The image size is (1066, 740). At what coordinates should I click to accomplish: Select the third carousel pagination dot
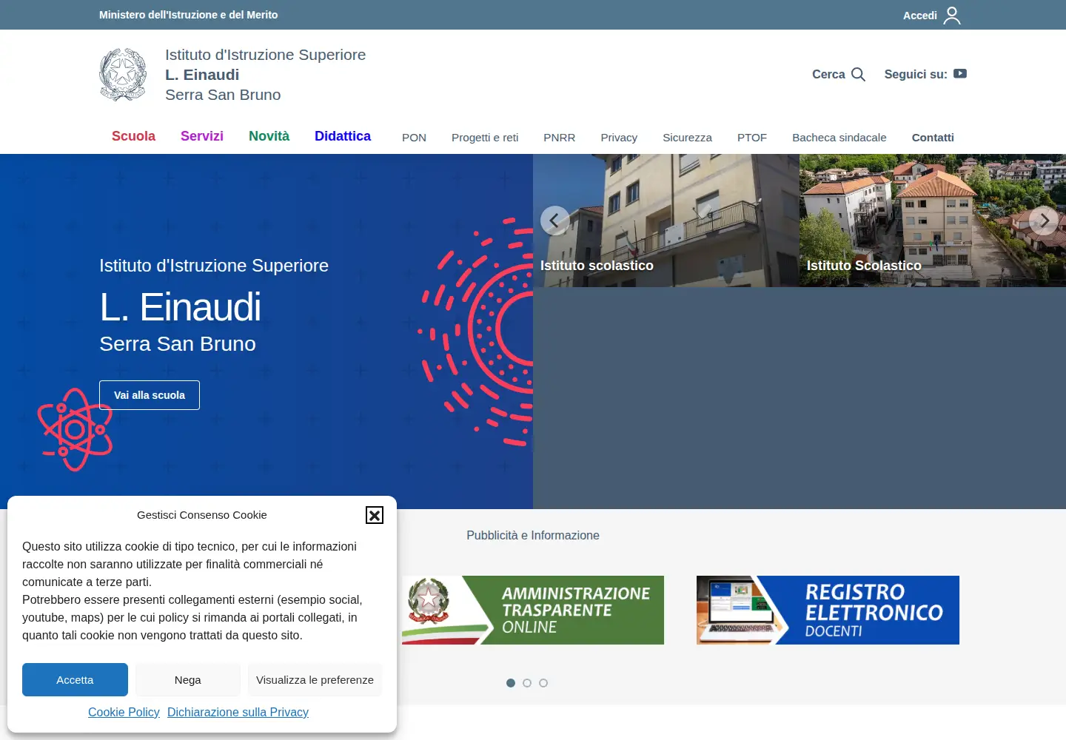[x=543, y=683]
